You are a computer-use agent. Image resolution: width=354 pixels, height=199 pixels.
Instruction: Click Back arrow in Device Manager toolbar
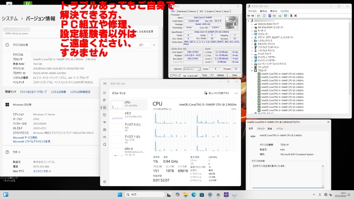[248, 16]
